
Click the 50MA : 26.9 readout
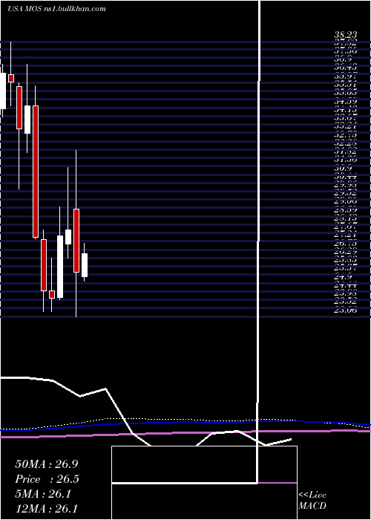[x=47, y=464]
